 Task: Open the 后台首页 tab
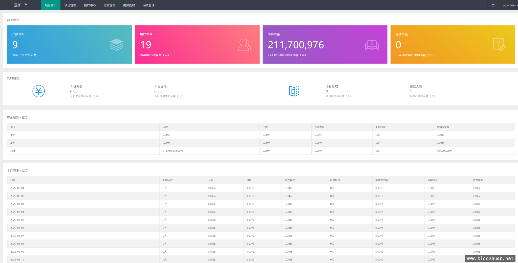[51, 5]
